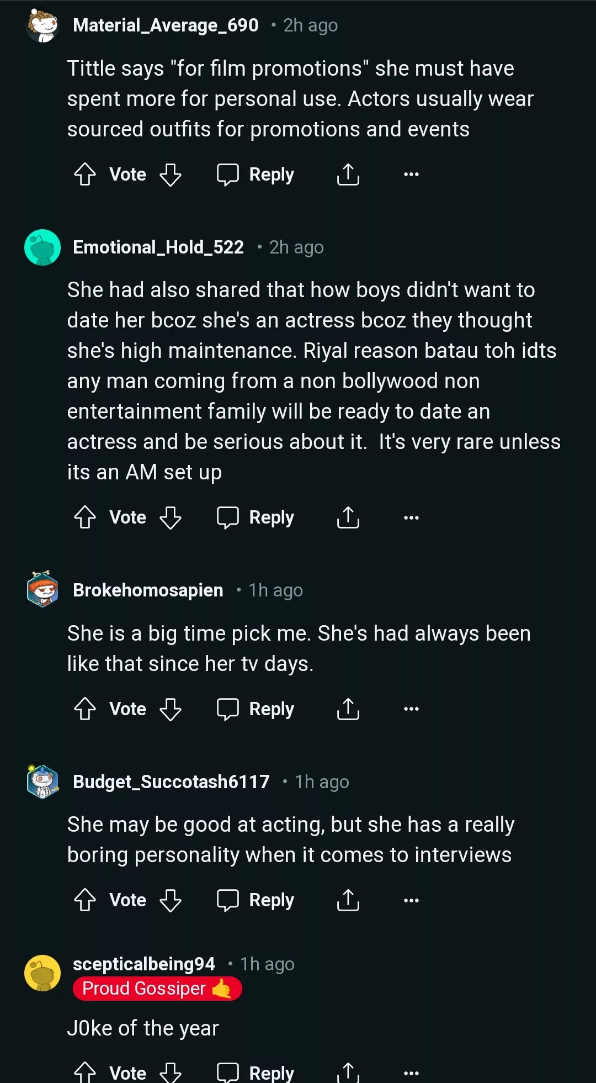The height and width of the screenshot is (1083, 596).
Task: Upvote Brokehomosapien's comment
Action: tap(85, 709)
